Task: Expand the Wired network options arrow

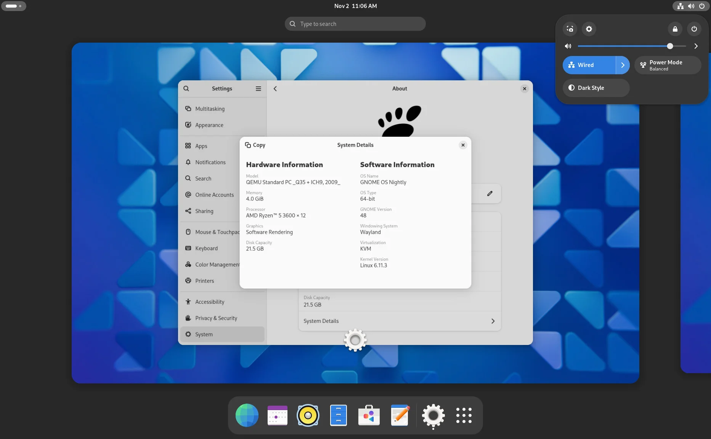Action: tap(623, 65)
